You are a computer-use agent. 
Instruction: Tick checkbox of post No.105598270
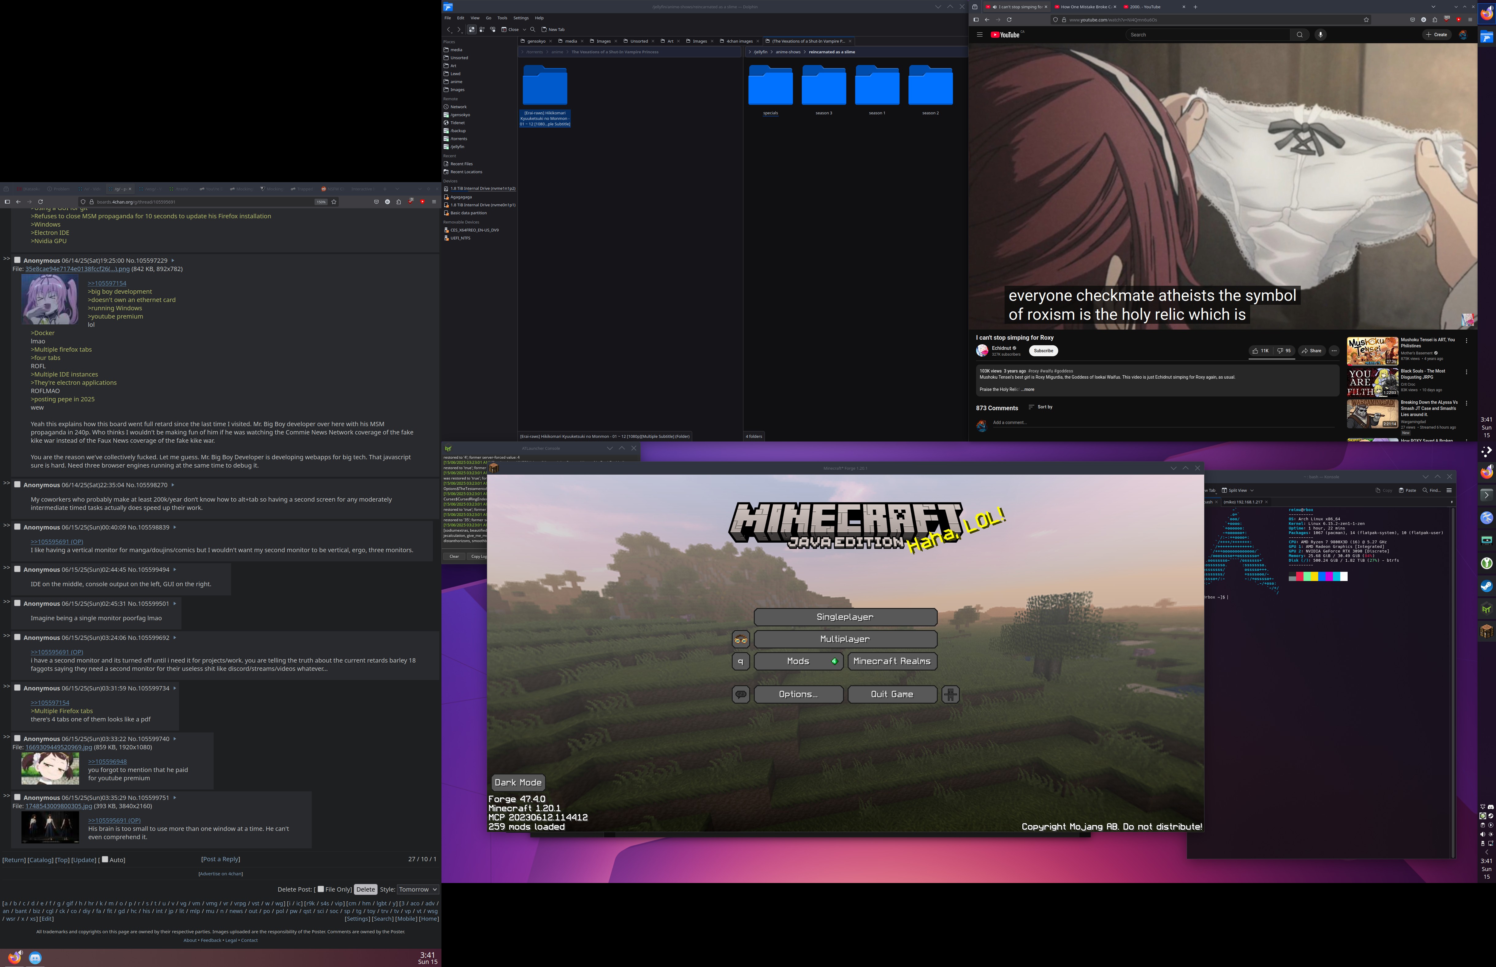coord(17,485)
